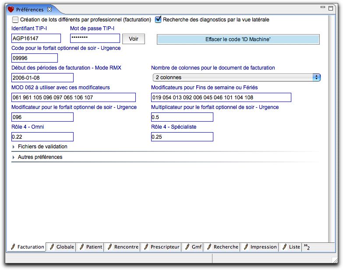Click the minimize view icon at top right
Viewport: 343px width, 270px height.
tap(323, 8)
